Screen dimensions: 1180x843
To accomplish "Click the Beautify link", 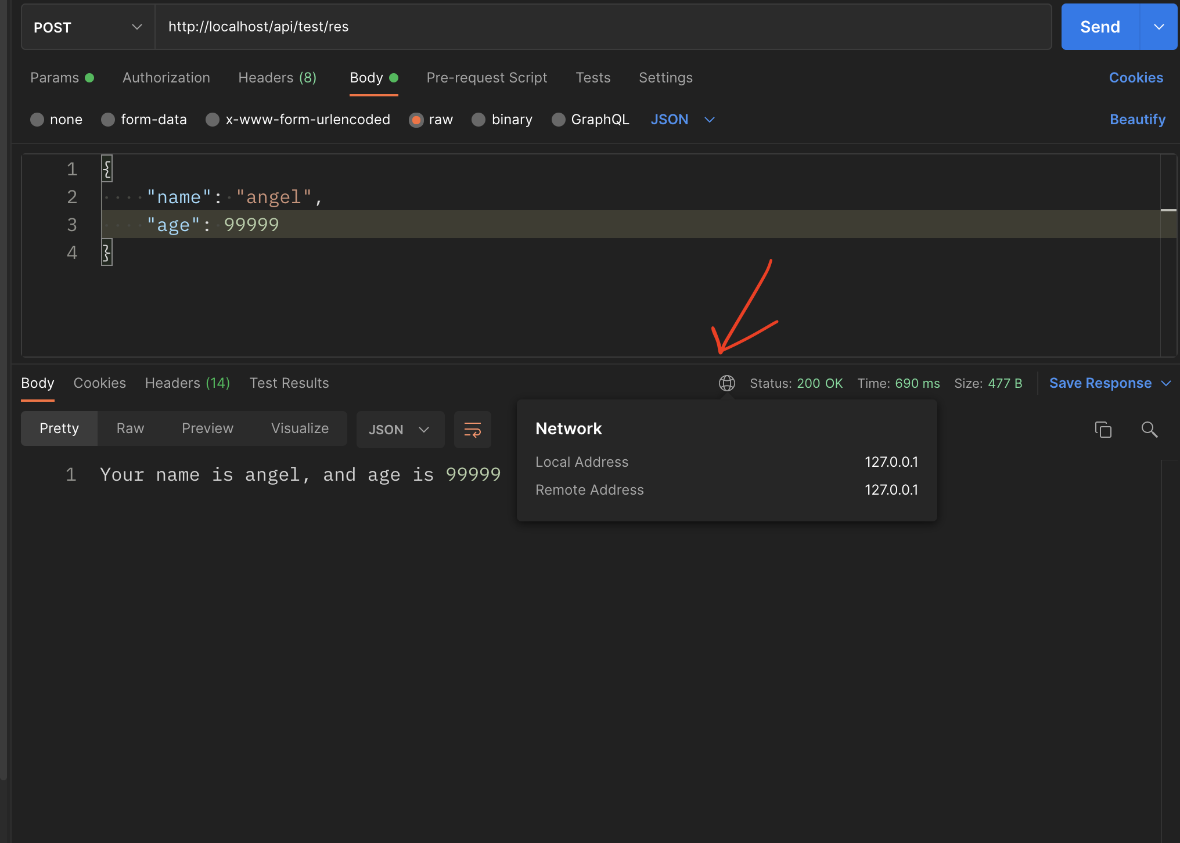I will pos(1137,120).
